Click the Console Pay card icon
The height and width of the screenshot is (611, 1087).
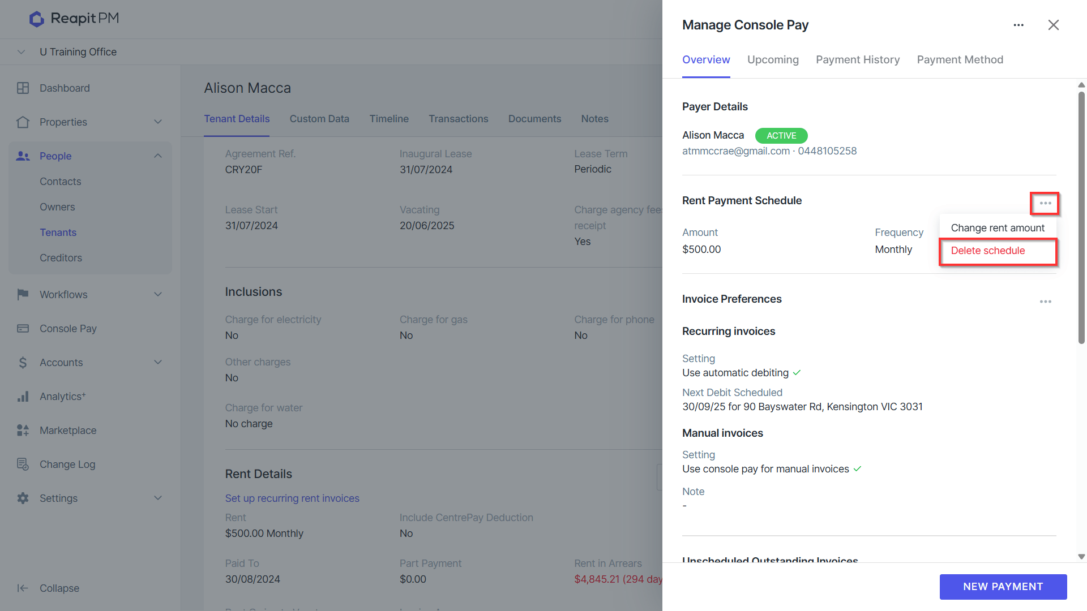click(x=23, y=329)
